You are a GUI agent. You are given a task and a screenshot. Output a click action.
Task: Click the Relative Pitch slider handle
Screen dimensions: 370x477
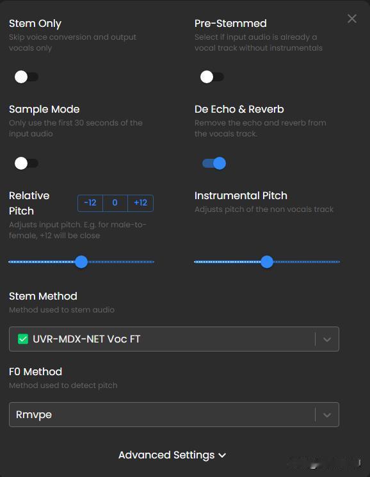[81, 262]
